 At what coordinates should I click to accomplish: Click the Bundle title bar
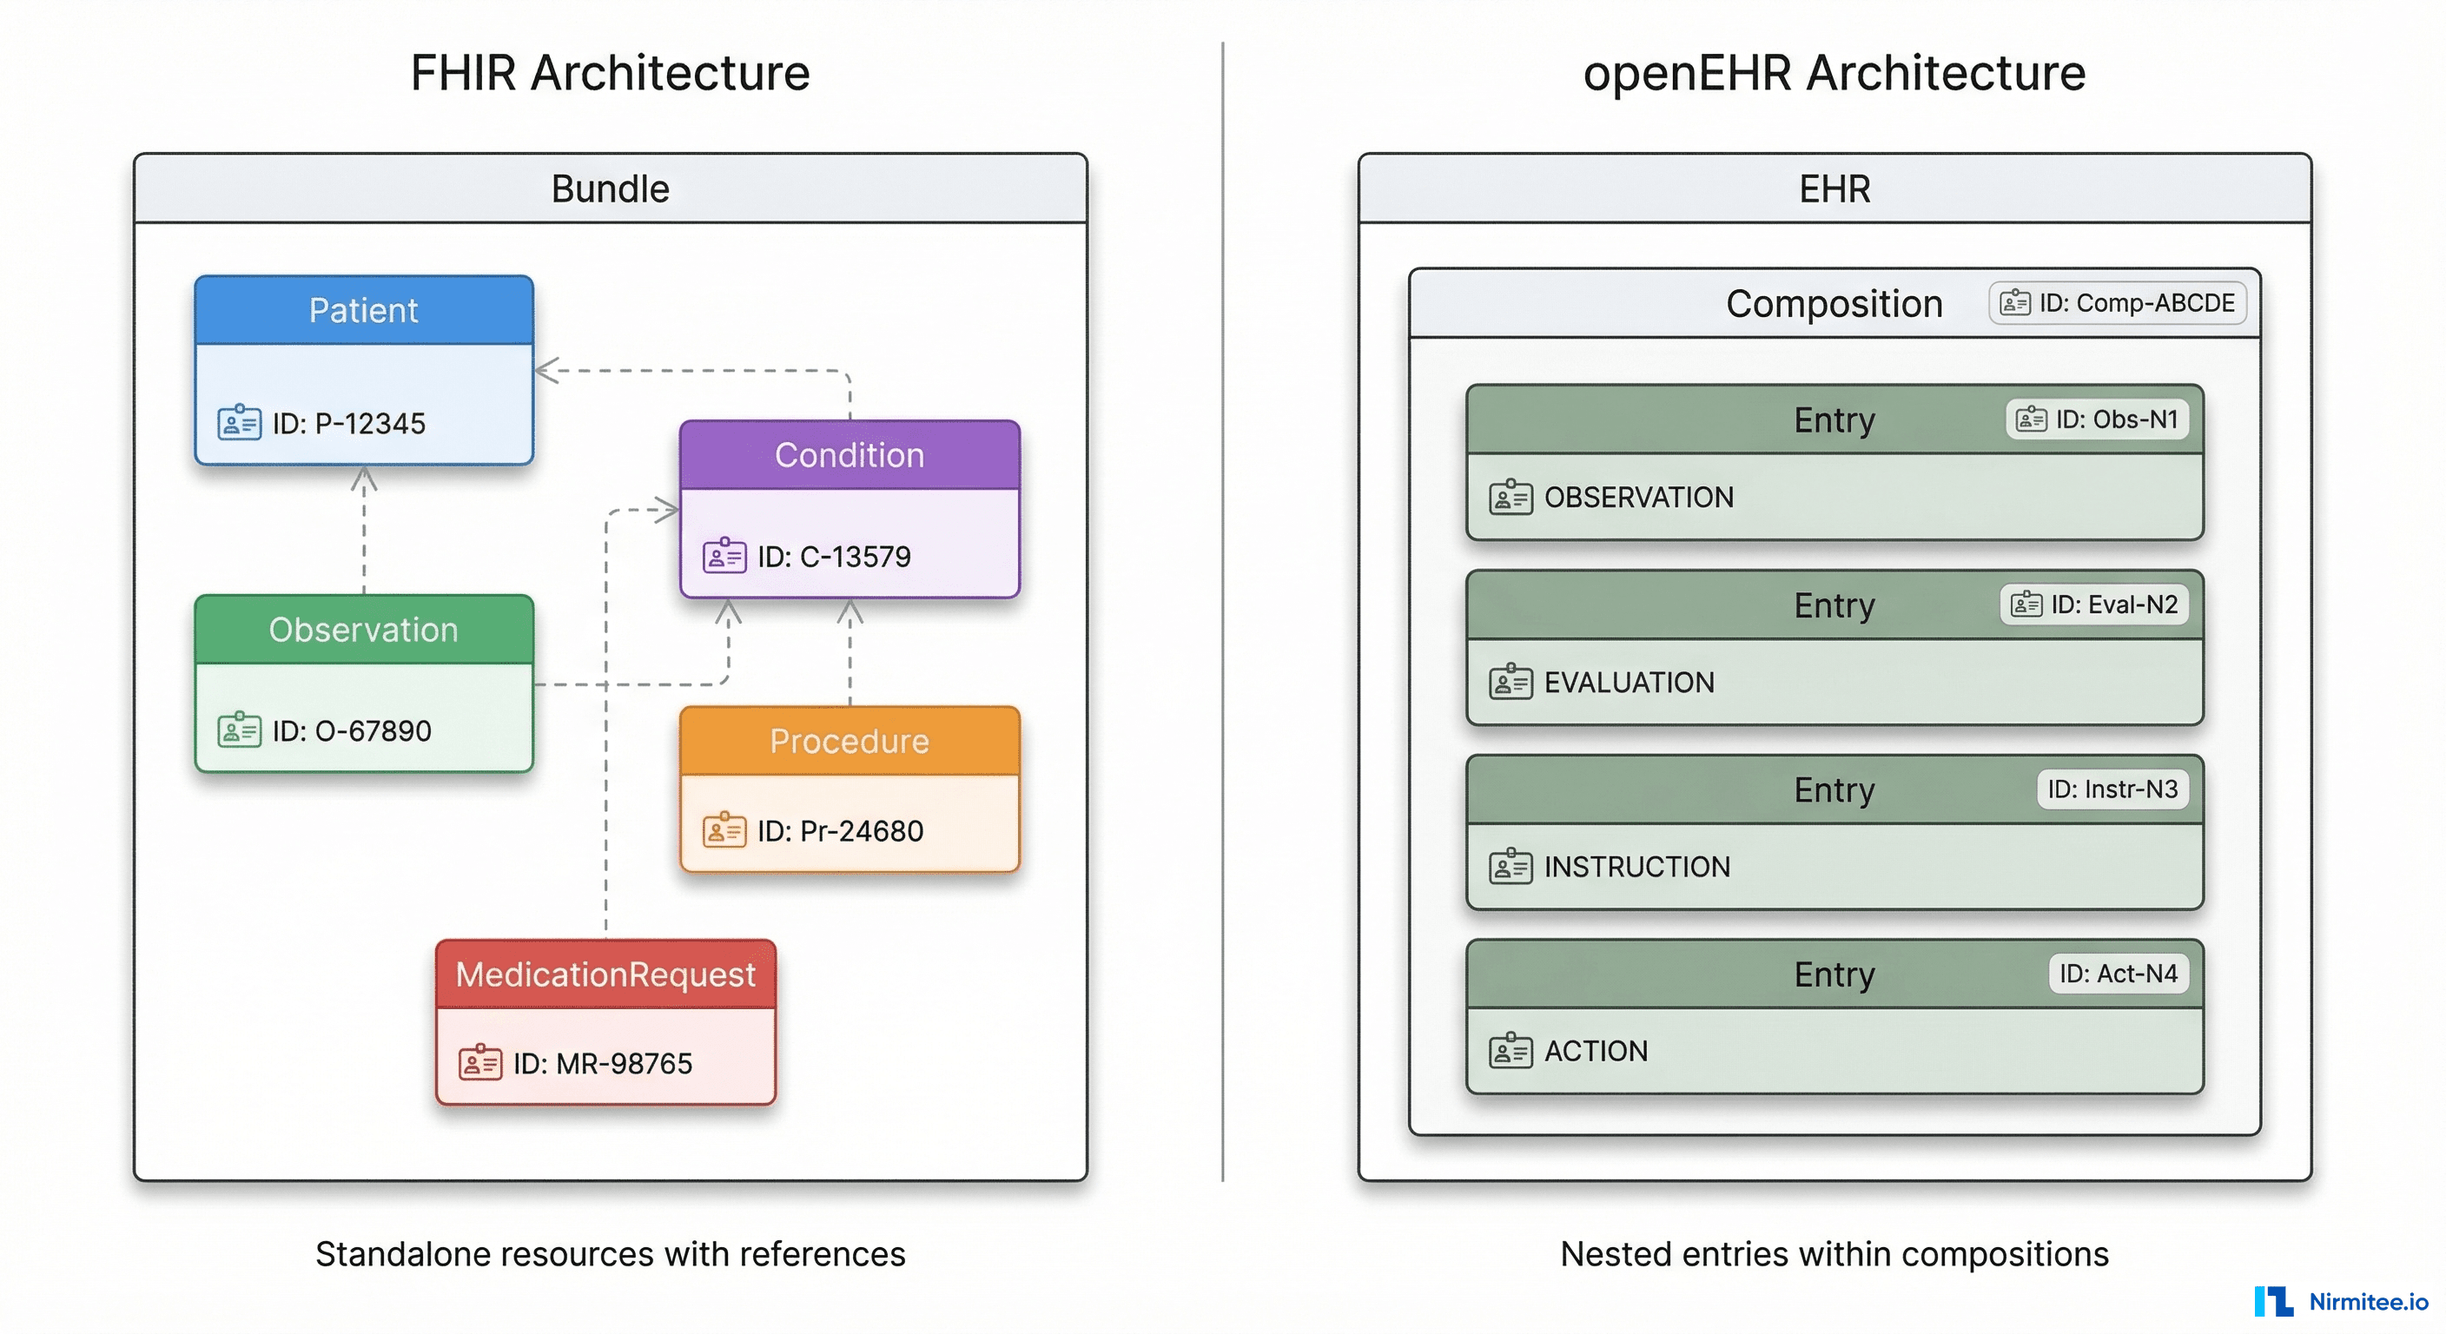click(611, 188)
